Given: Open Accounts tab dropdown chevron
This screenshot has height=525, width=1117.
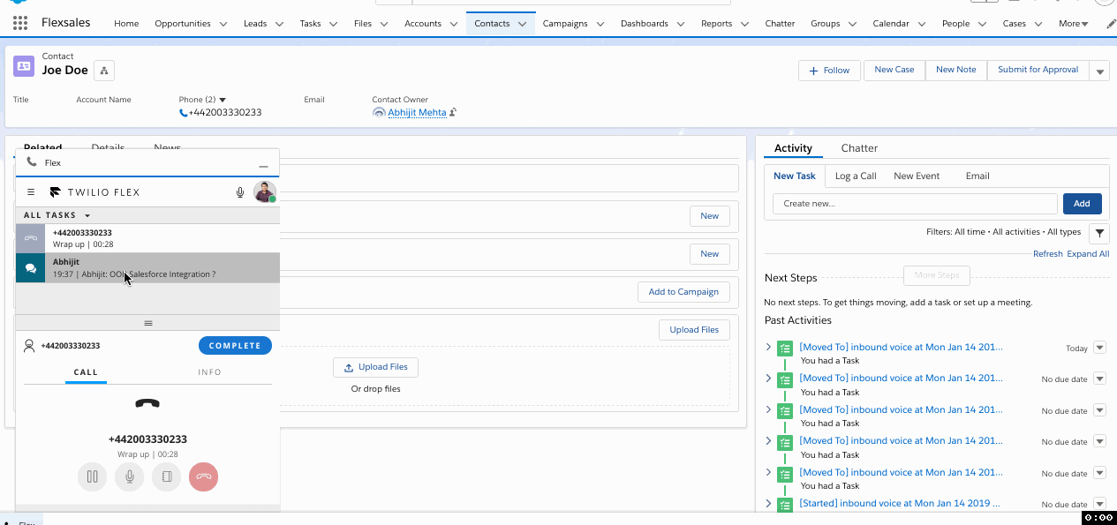Looking at the screenshot, I should 453,24.
